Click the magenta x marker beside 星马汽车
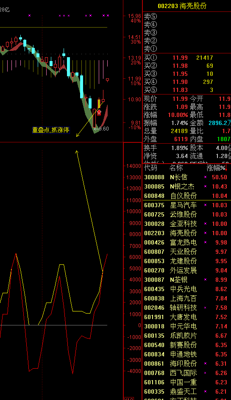The height and width of the screenshot is (400, 231). tap(206, 205)
